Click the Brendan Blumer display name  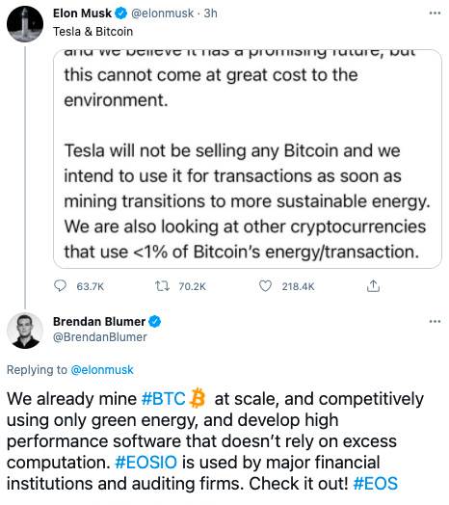(99, 321)
